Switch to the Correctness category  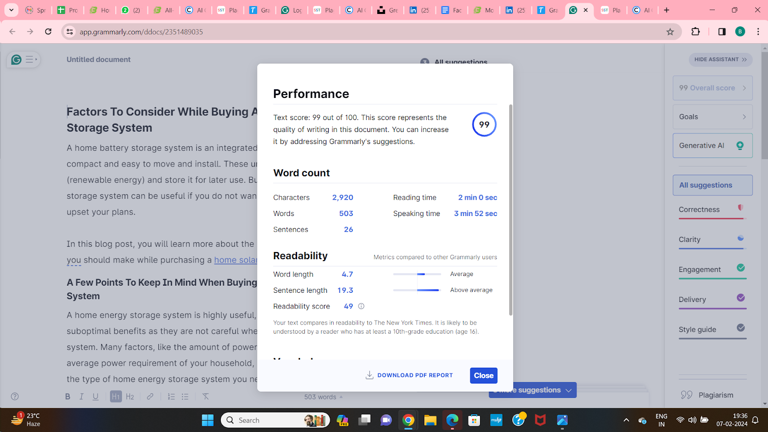point(713,210)
